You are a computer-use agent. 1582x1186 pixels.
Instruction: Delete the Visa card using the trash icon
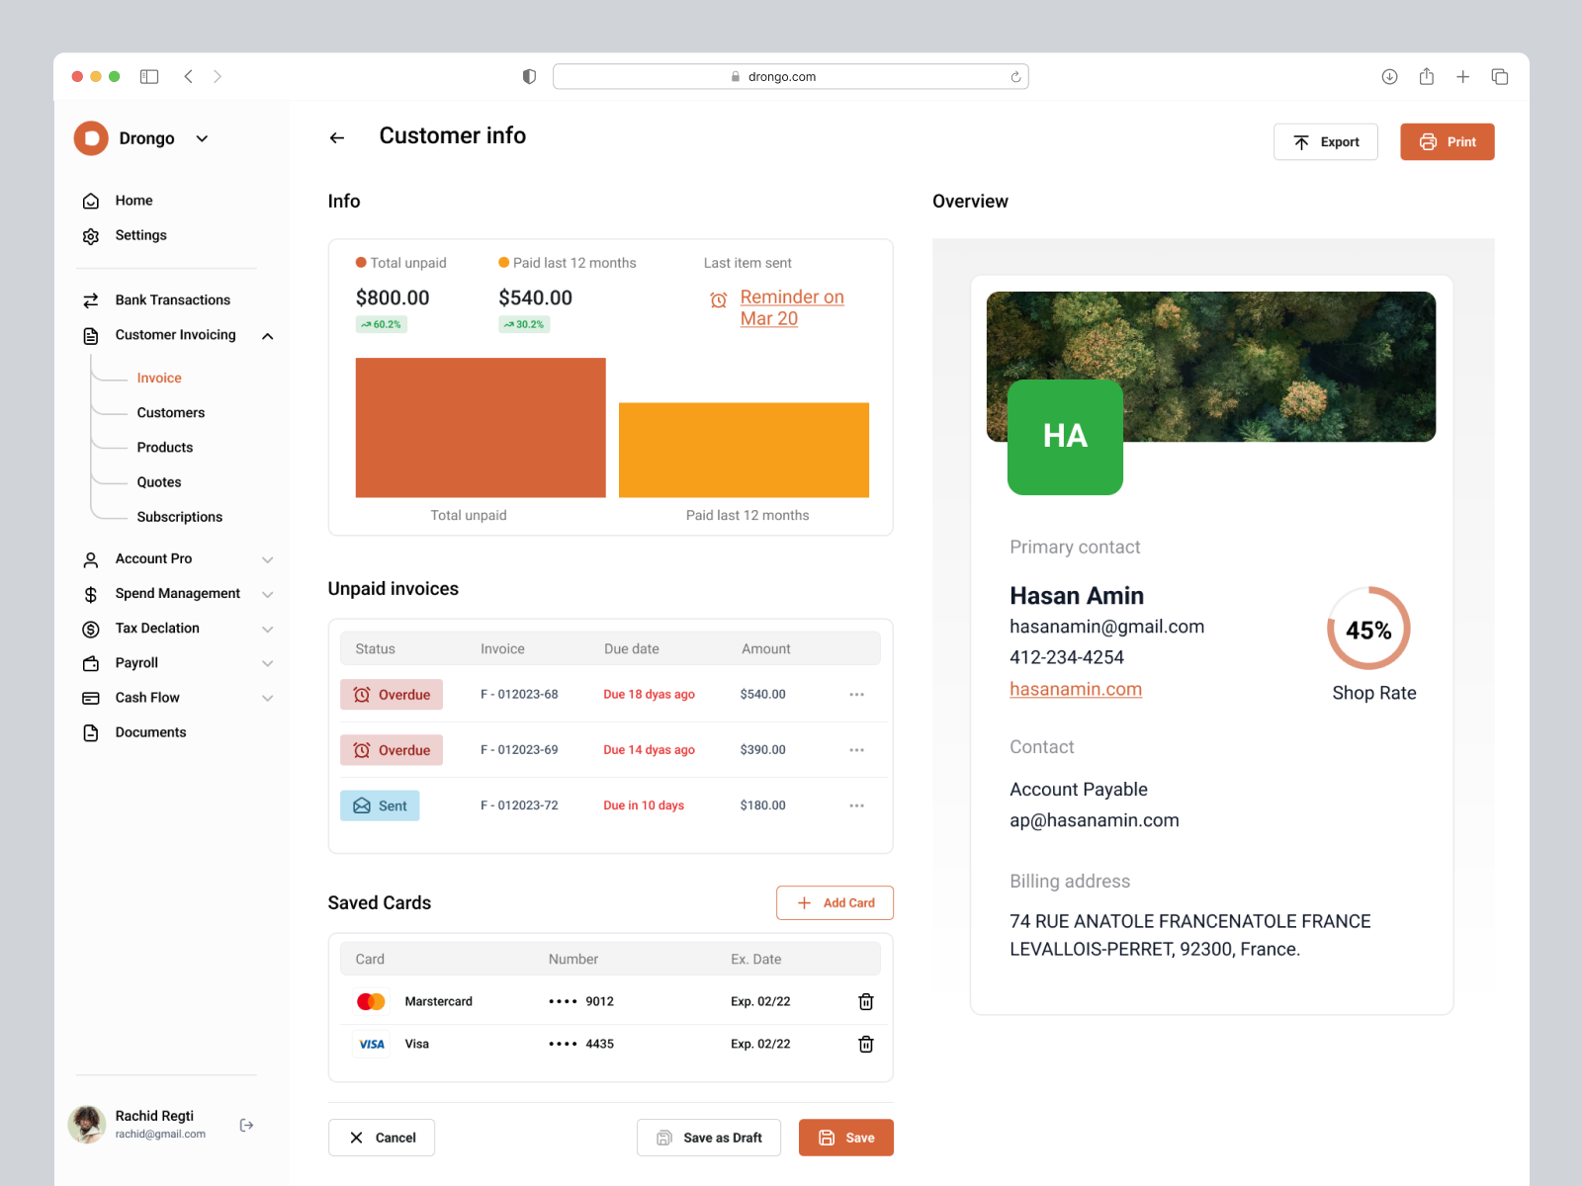(x=865, y=1044)
